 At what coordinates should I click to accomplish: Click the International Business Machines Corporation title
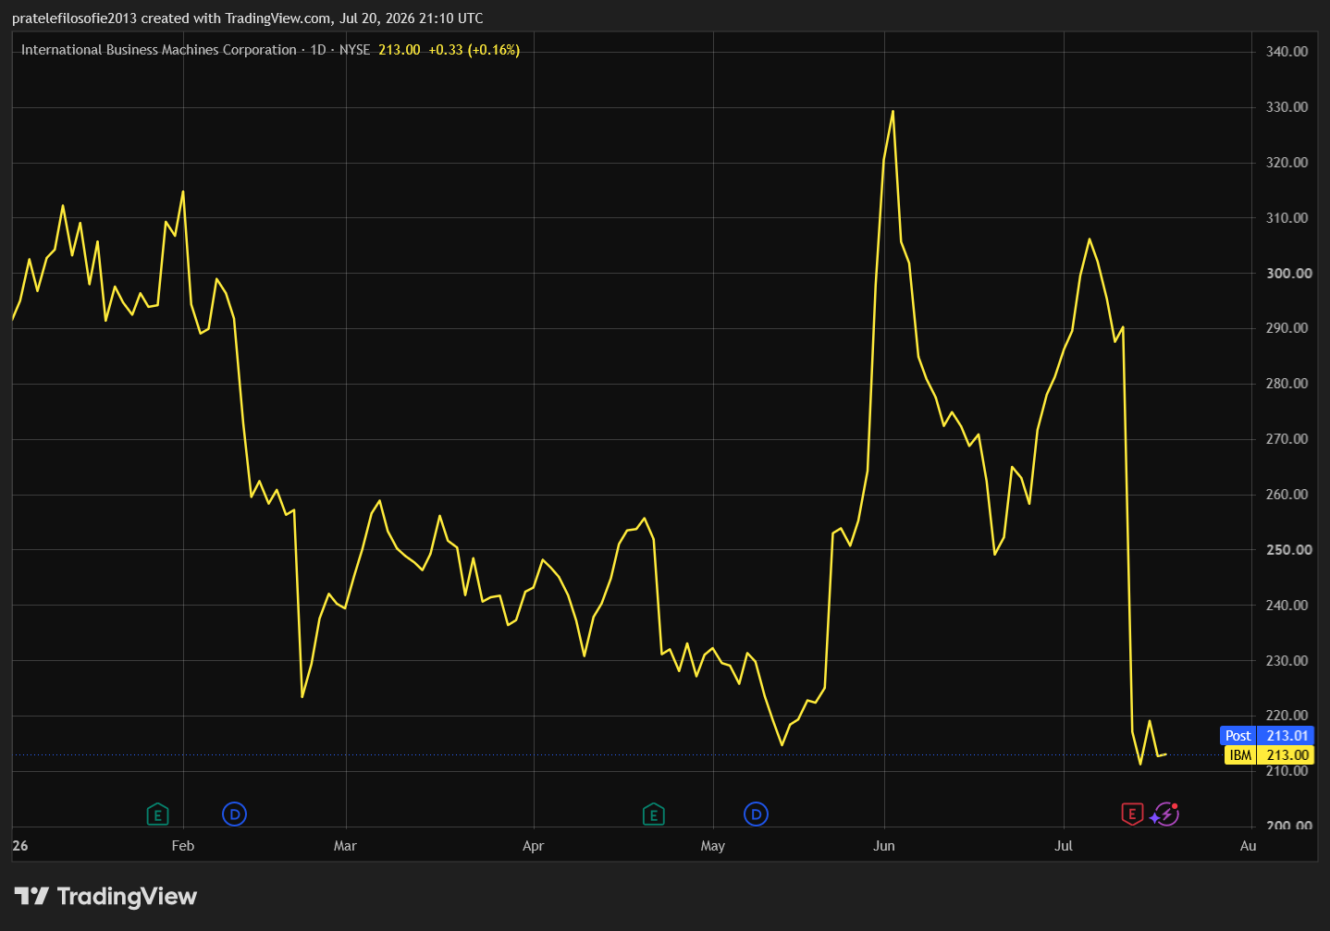(x=159, y=50)
